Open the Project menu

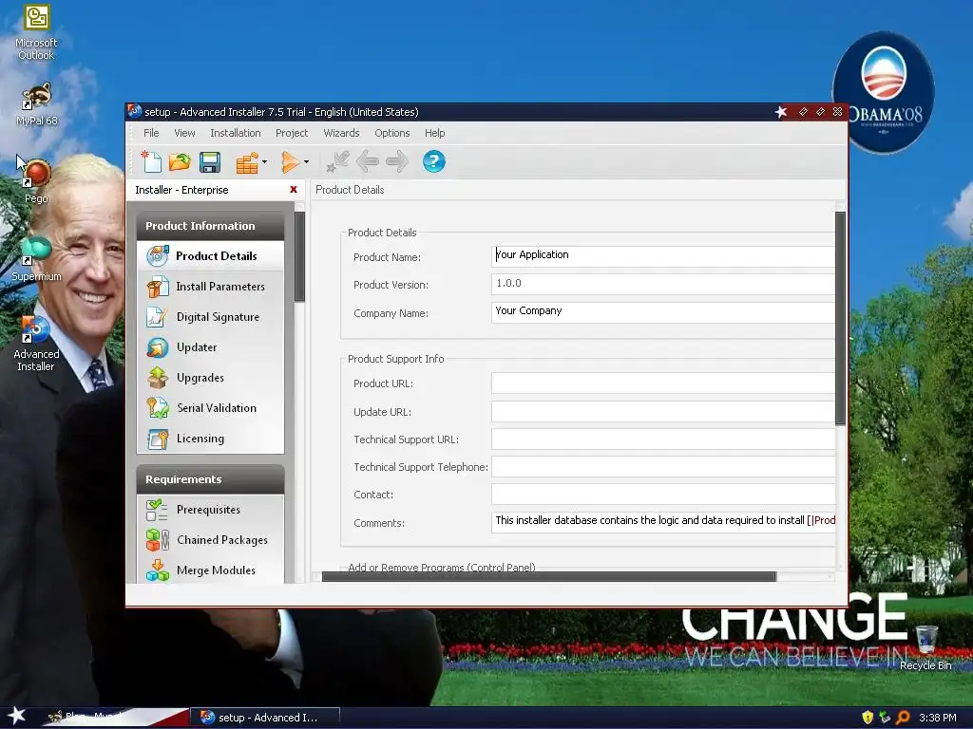pos(292,133)
